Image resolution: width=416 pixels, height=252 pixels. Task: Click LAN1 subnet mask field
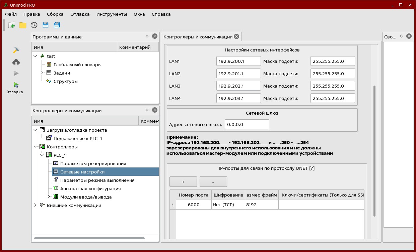pyautogui.click(x=333, y=61)
